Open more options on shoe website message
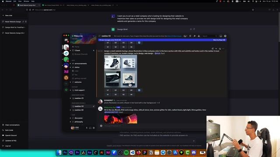 tap(223, 48)
